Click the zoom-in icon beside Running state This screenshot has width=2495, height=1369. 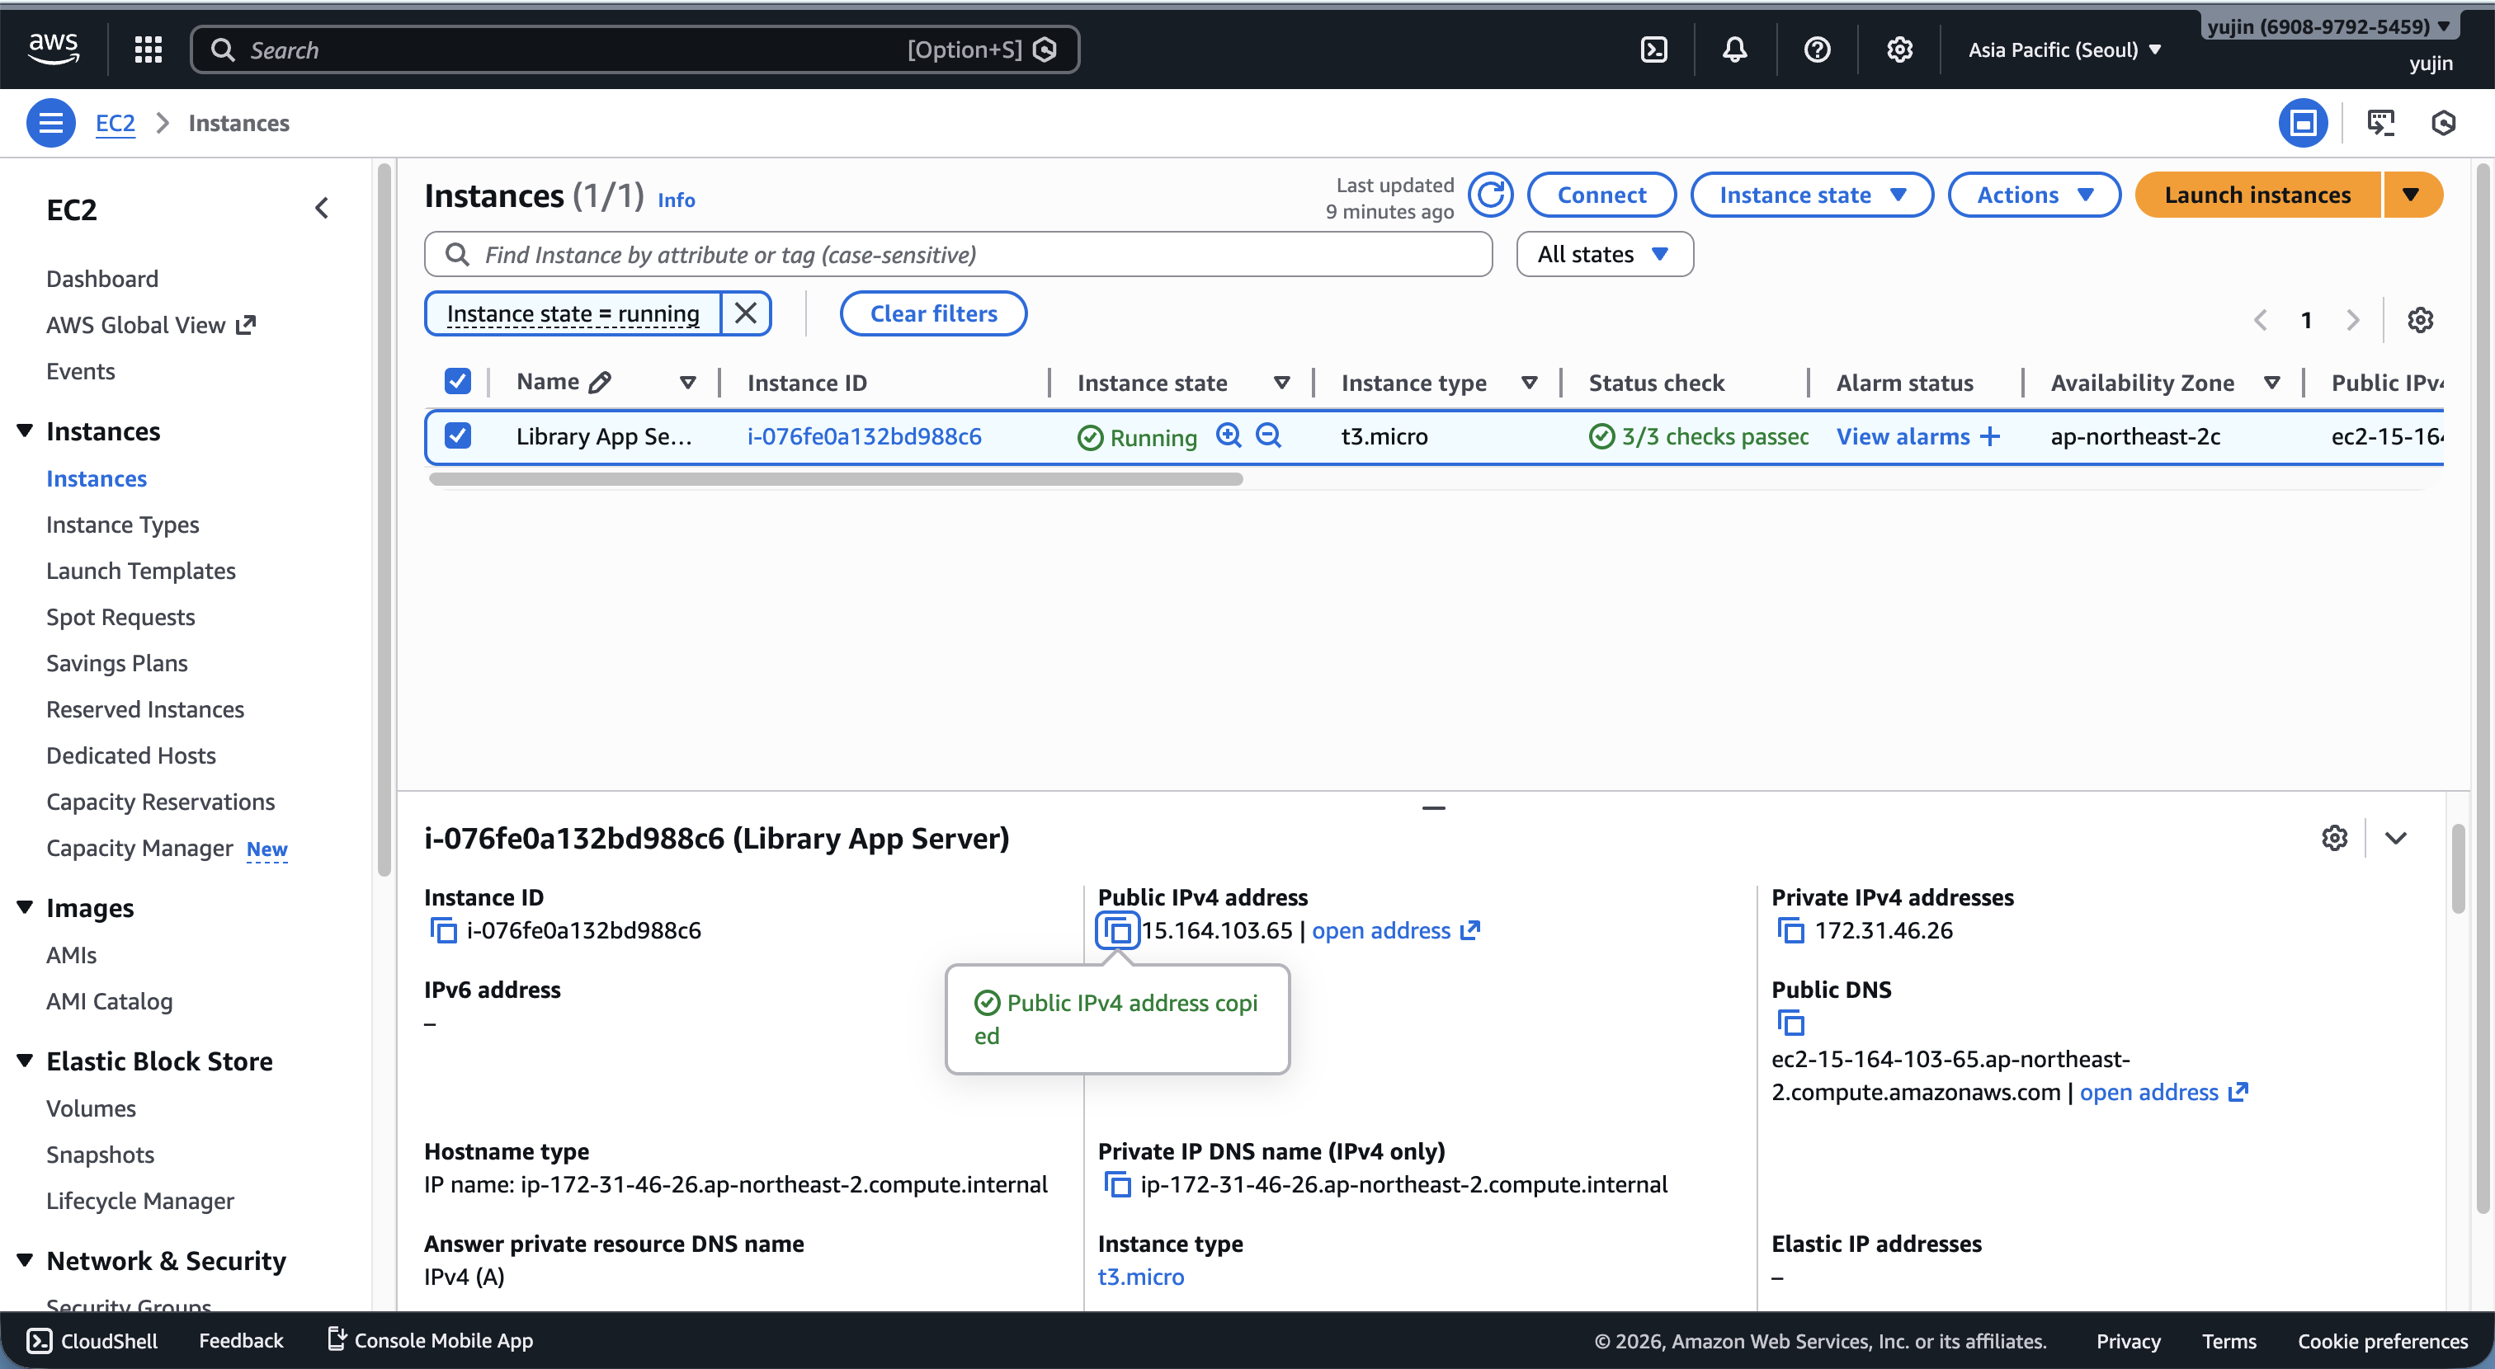click(1229, 435)
